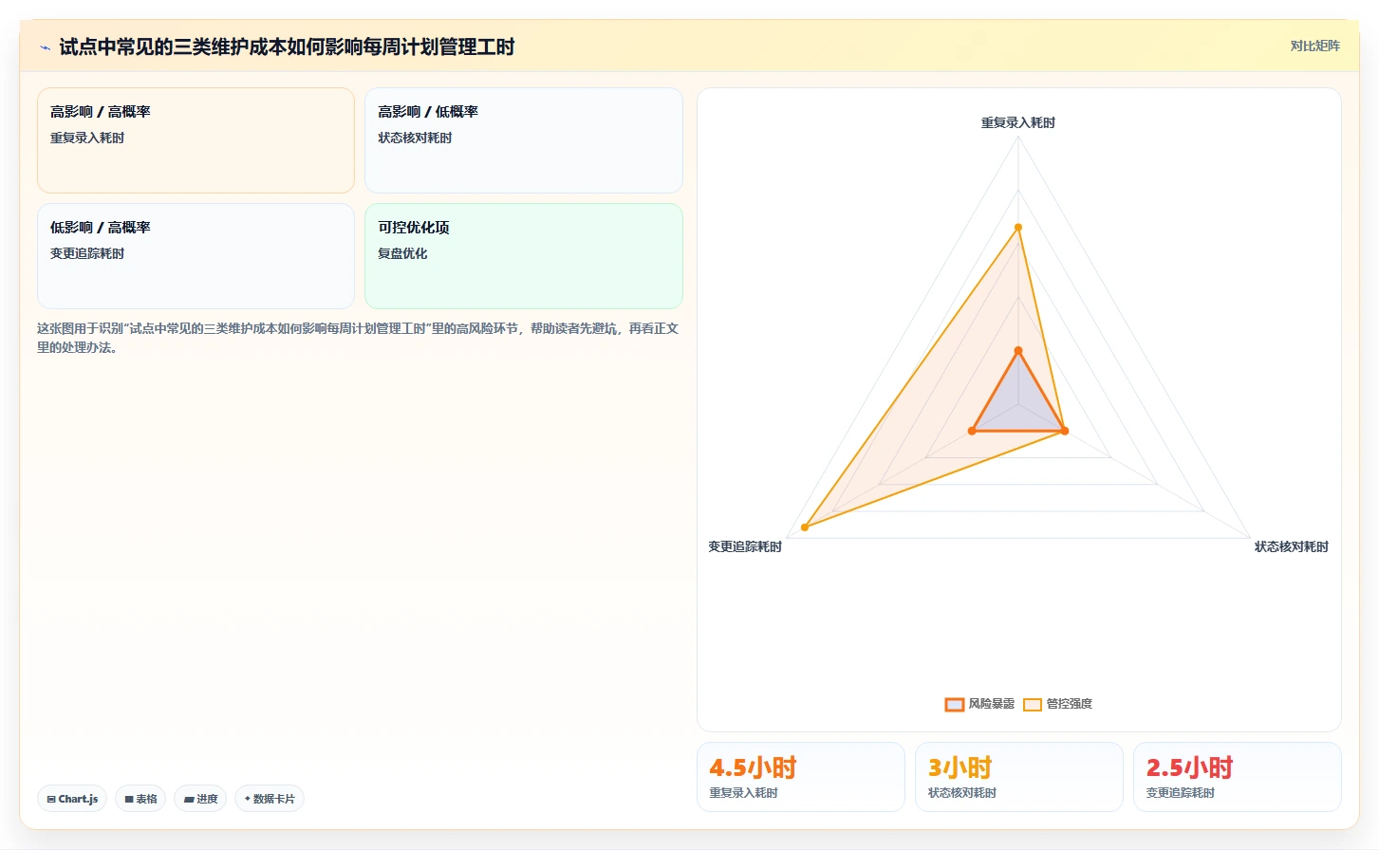The width and height of the screenshot is (1379, 850).
Task: Click 复盘优化 text in green card
Action: point(402,253)
